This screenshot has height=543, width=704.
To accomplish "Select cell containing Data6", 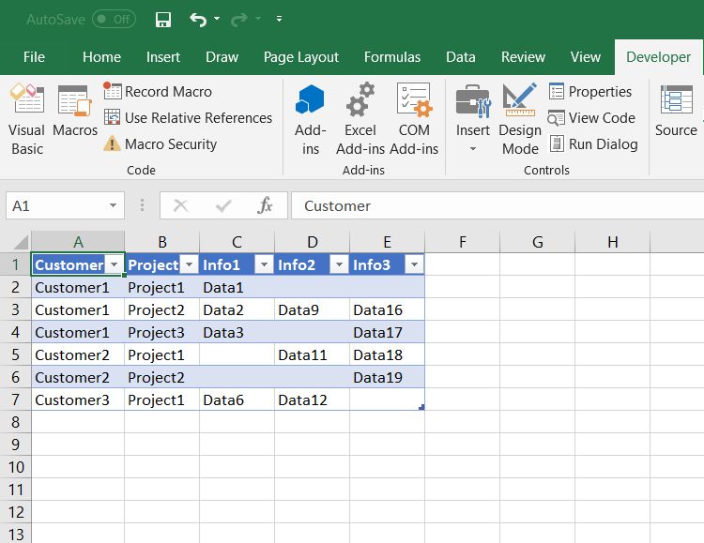I will [x=237, y=400].
